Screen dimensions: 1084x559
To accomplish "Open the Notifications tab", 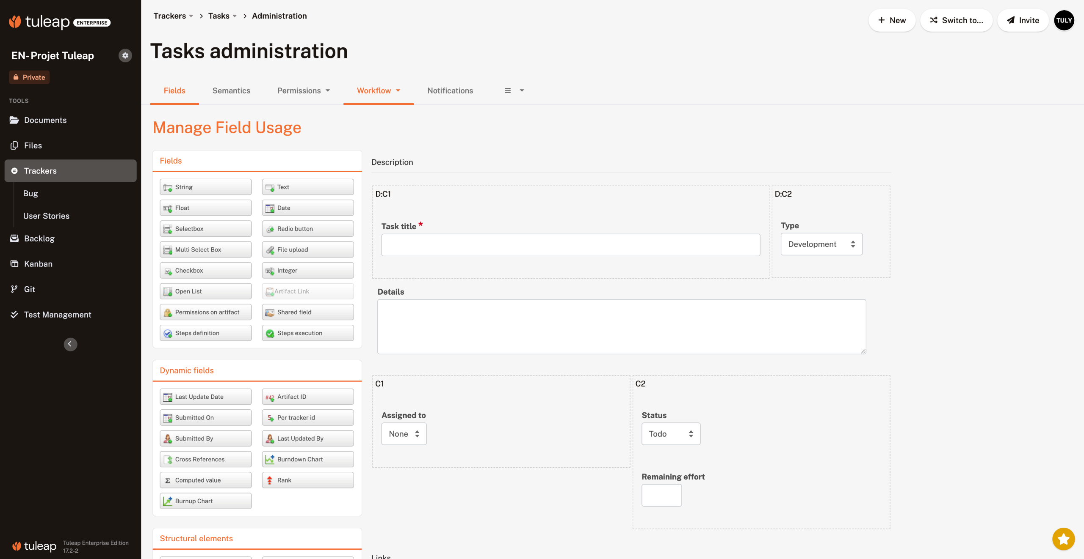I will 450,90.
